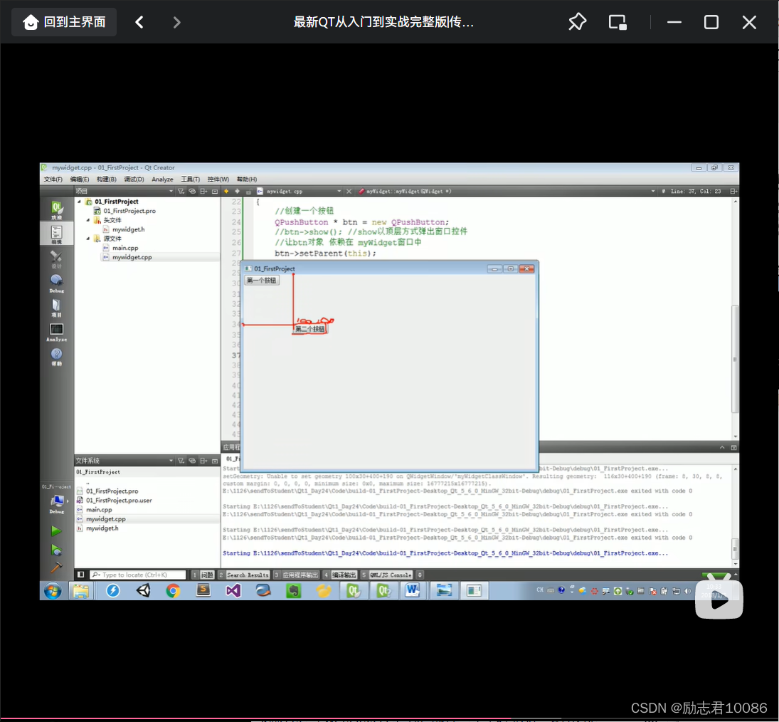Run the project with the green play button

click(x=56, y=530)
